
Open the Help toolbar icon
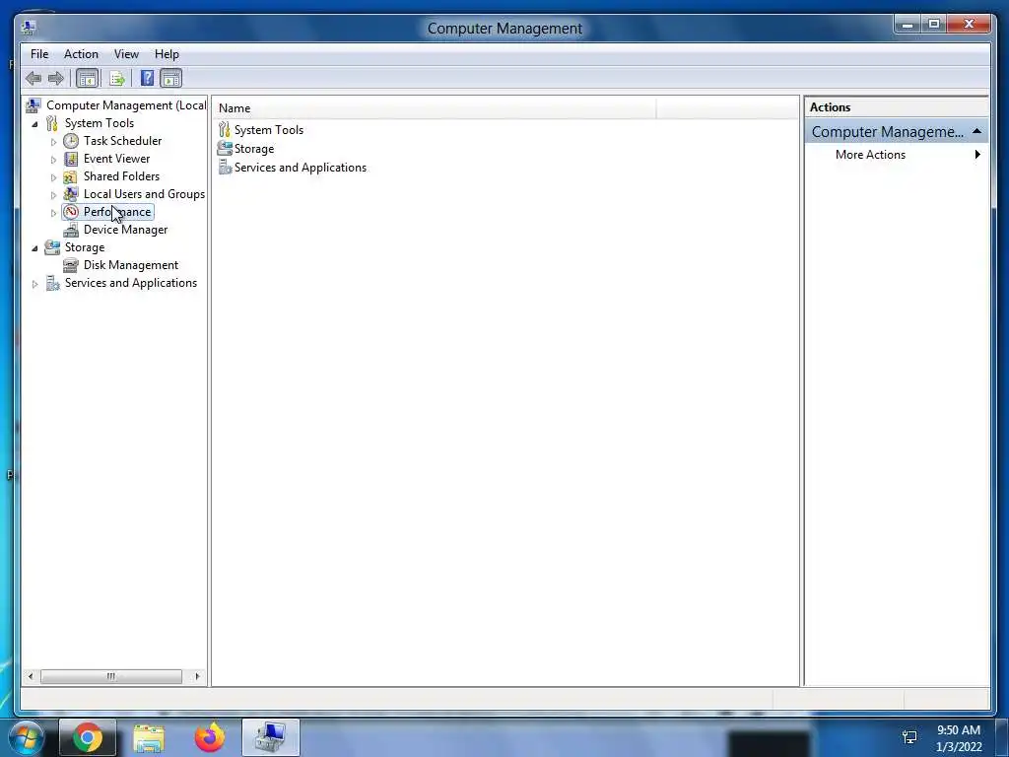pos(148,79)
